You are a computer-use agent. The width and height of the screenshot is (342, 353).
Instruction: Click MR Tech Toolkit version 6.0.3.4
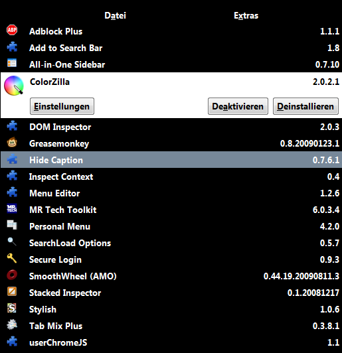326,210
